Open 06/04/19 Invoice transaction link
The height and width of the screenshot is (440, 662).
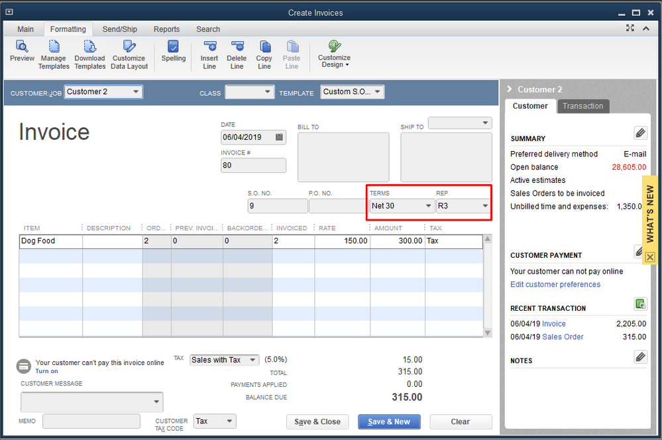[553, 324]
